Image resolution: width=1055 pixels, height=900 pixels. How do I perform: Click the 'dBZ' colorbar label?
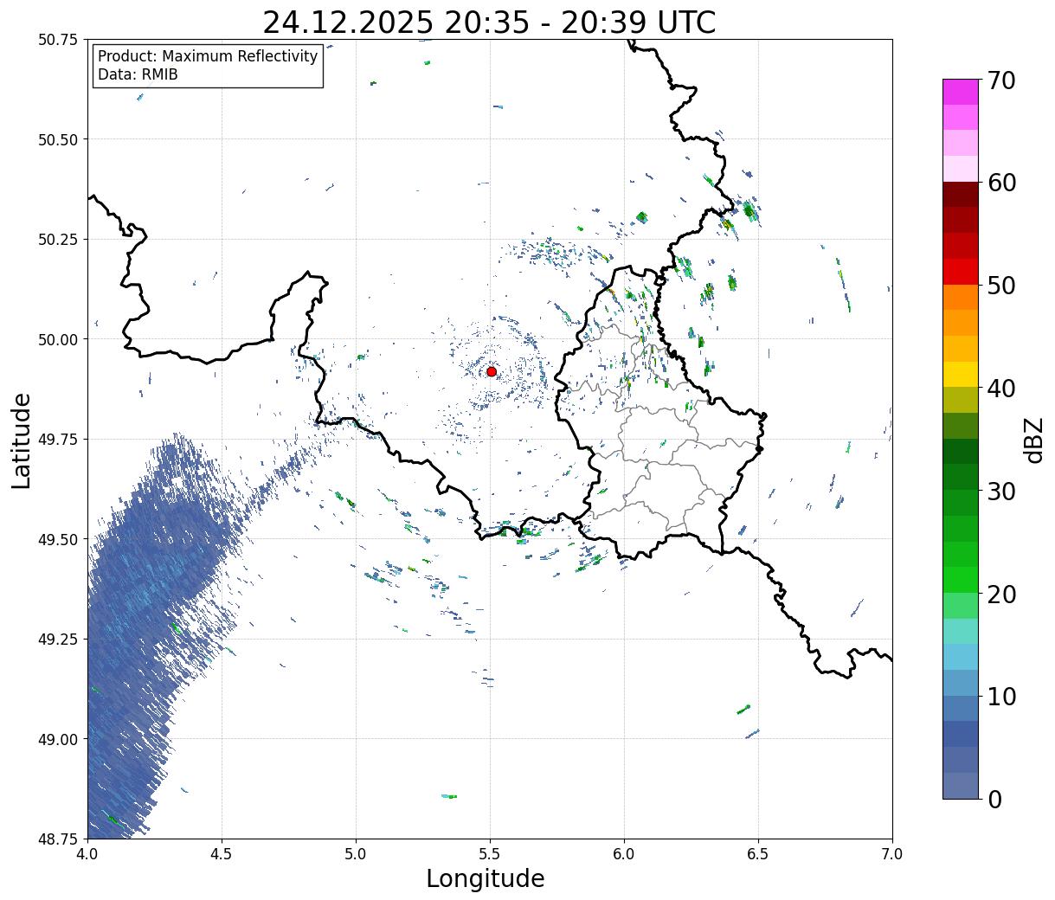coord(1033,439)
